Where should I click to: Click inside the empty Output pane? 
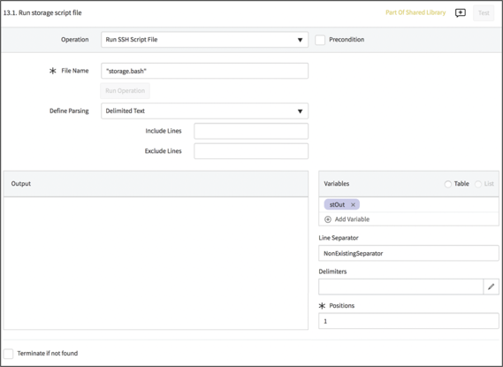click(x=156, y=263)
